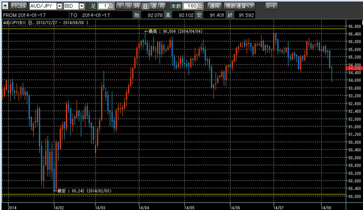
Task: Open the AUD/JPY currency pair dropdown
Action: (x=60, y=6)
